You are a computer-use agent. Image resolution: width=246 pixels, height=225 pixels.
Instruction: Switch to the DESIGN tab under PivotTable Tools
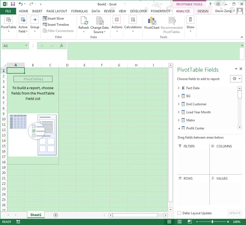click(x=203, y=11)
